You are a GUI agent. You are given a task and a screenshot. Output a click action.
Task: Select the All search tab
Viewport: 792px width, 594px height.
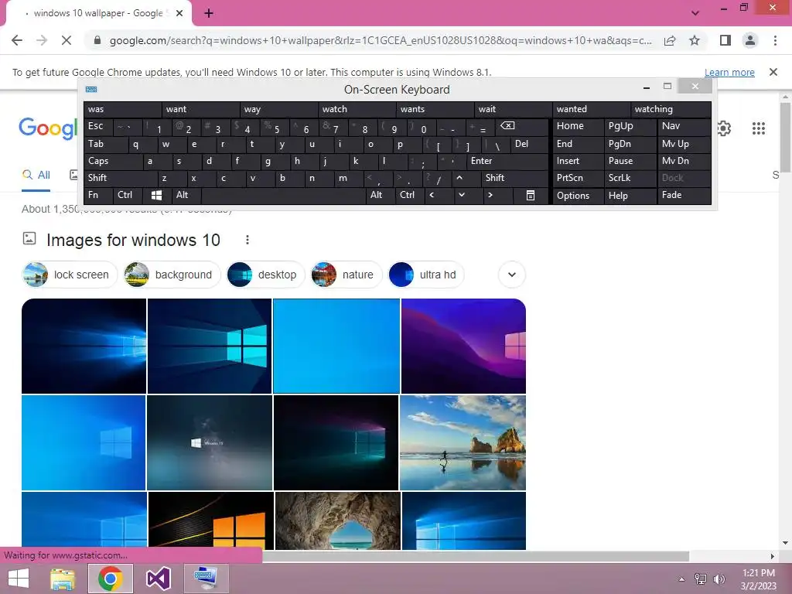click(36, 176)
